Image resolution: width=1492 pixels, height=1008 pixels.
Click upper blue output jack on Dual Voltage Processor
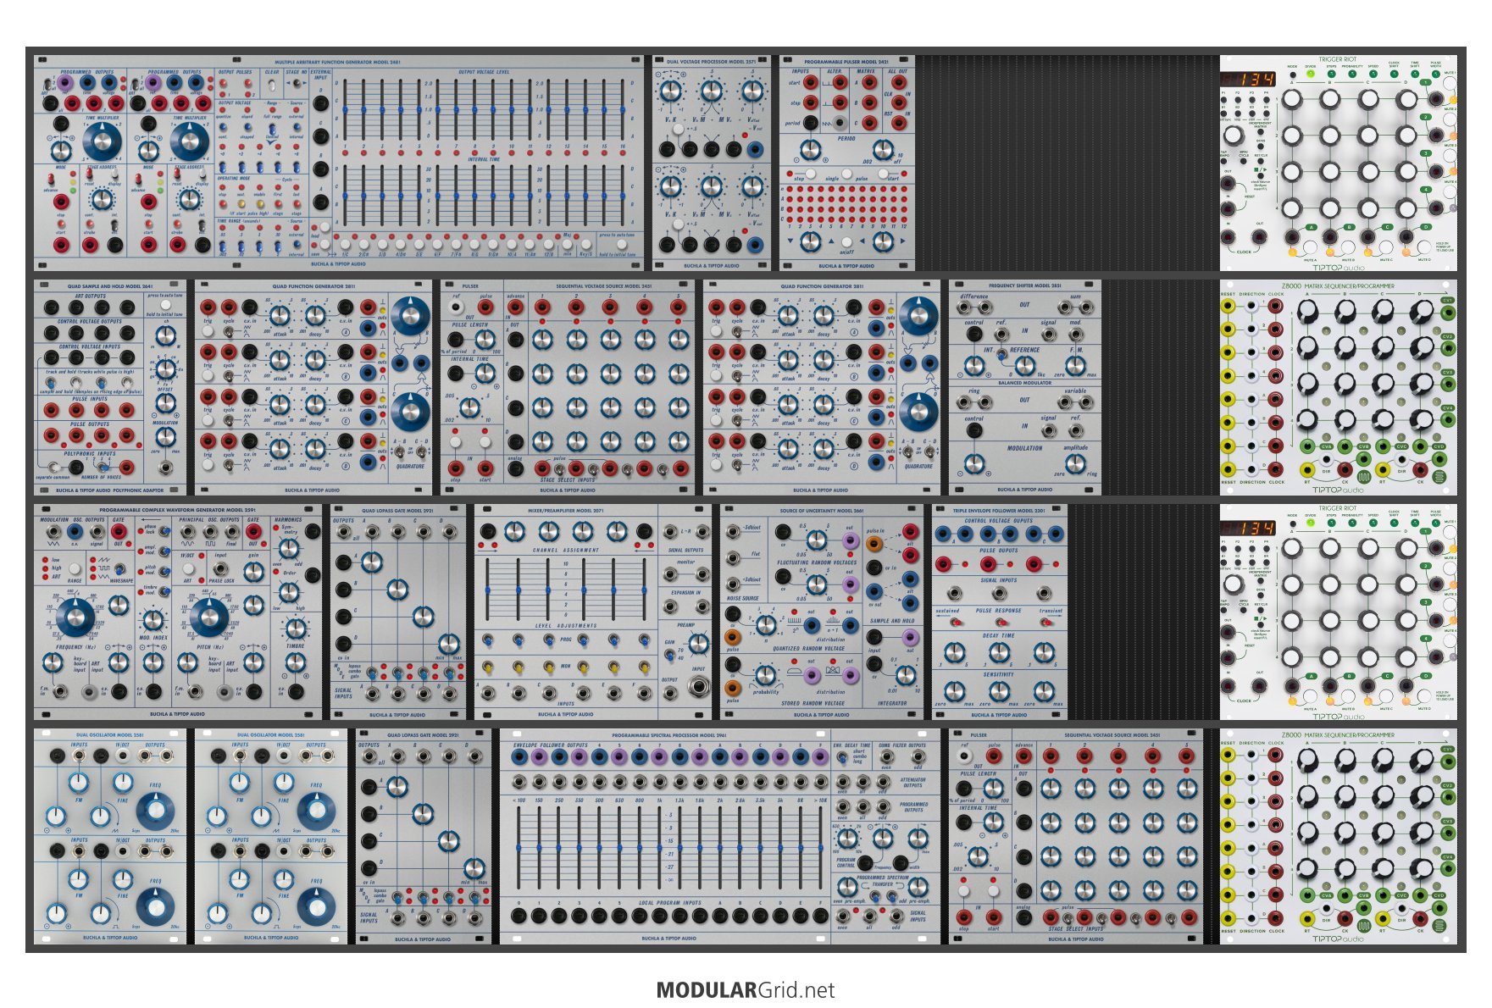tap(755, 150)
